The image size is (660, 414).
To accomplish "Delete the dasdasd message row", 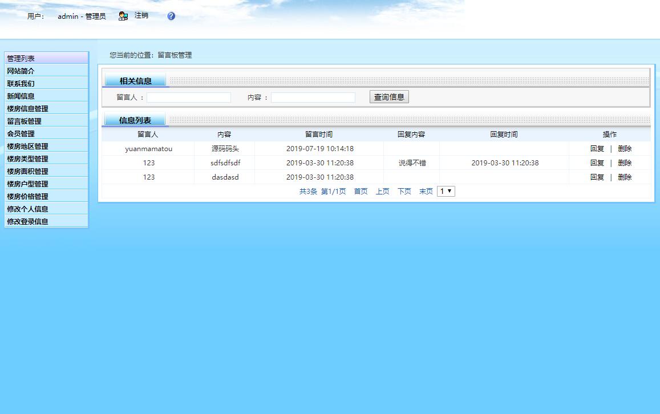I will [x=625, y=177].
